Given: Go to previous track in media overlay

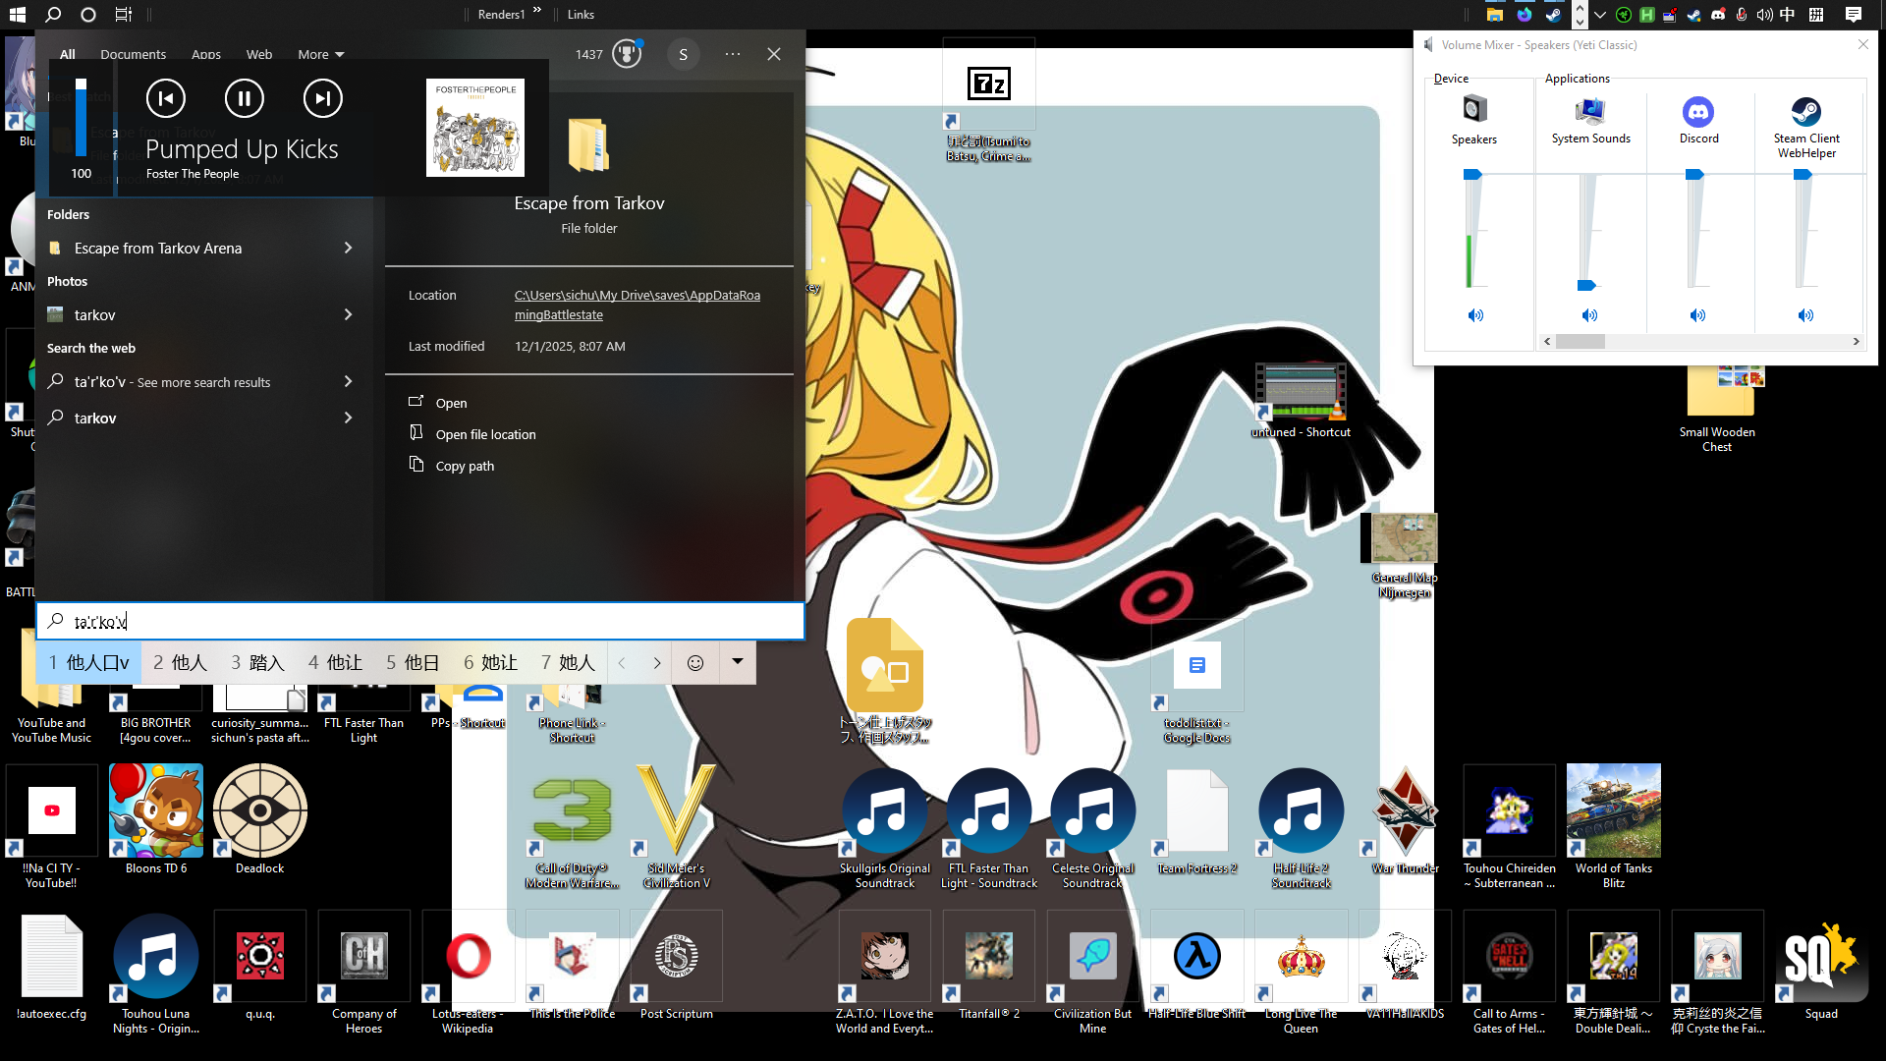Looking at the screenshot, I should pos(165,98).
